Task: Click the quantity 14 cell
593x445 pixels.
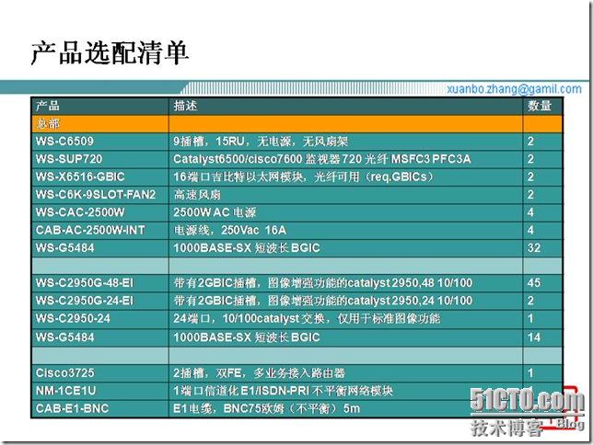Action: point(542,337)
